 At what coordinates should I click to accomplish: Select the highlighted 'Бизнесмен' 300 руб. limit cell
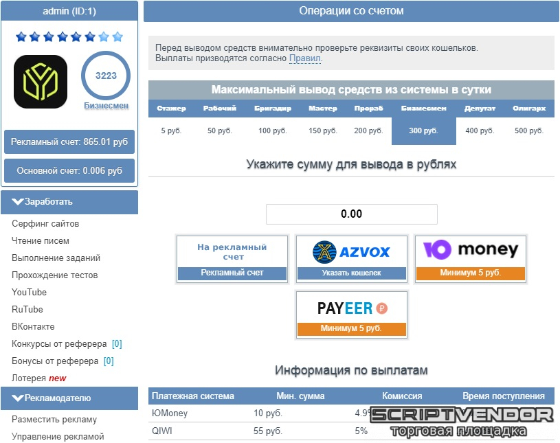pos(423,130)
